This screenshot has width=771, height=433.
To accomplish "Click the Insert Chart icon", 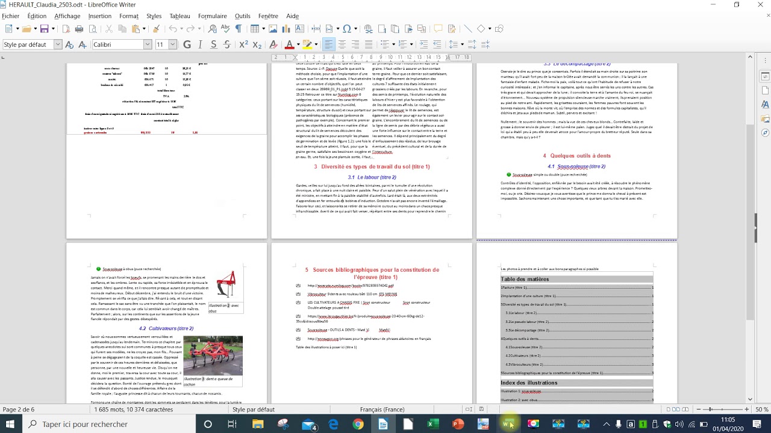I will [286, 29].
